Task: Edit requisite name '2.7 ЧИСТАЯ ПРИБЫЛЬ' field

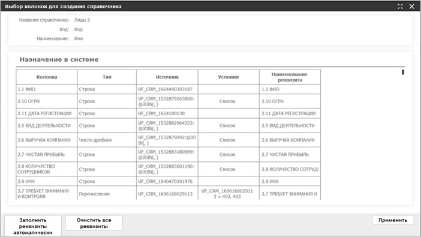Action: coord(290,155)
